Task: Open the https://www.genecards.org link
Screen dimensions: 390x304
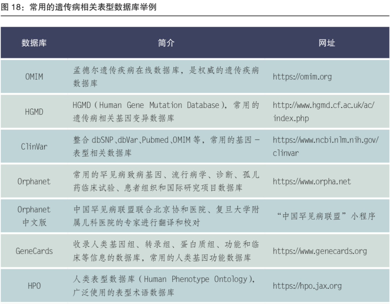Action: click(x=320, y=251)
